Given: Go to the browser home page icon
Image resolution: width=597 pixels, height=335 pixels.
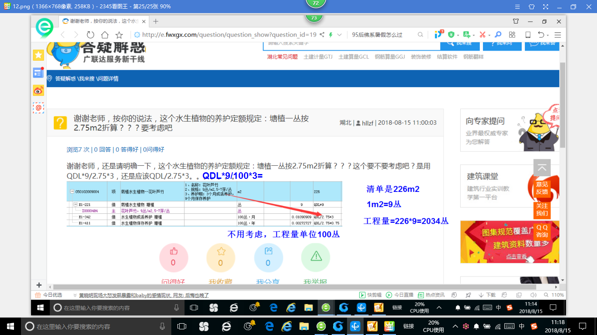Looking at the screenshot, I should [104, 35].
